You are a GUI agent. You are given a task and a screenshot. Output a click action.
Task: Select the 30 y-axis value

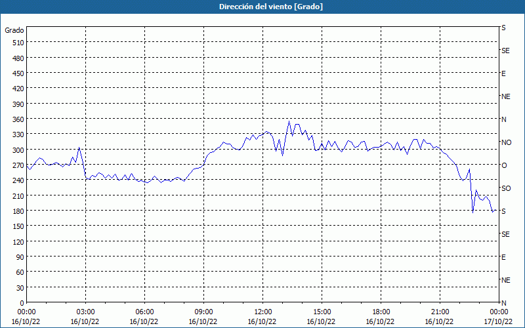point(20,288)
